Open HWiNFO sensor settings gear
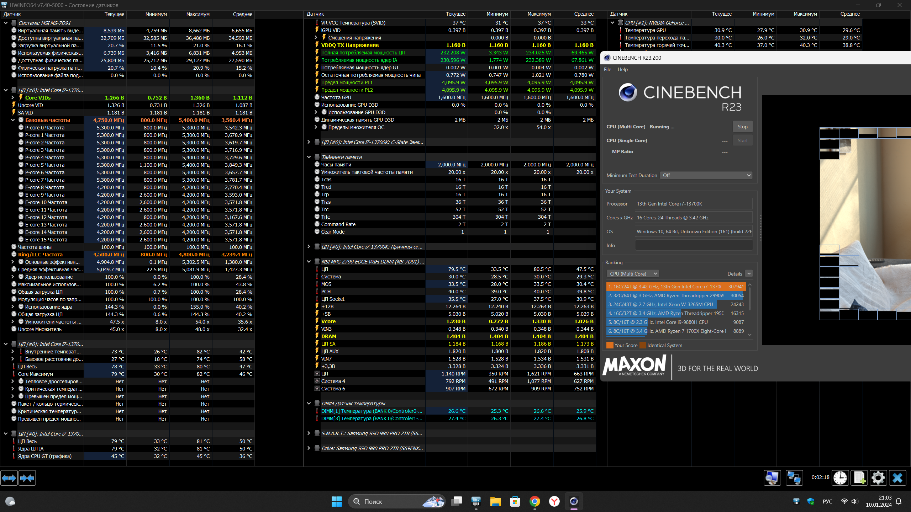This screenshot has width=911, height=512. coord(878,478)
